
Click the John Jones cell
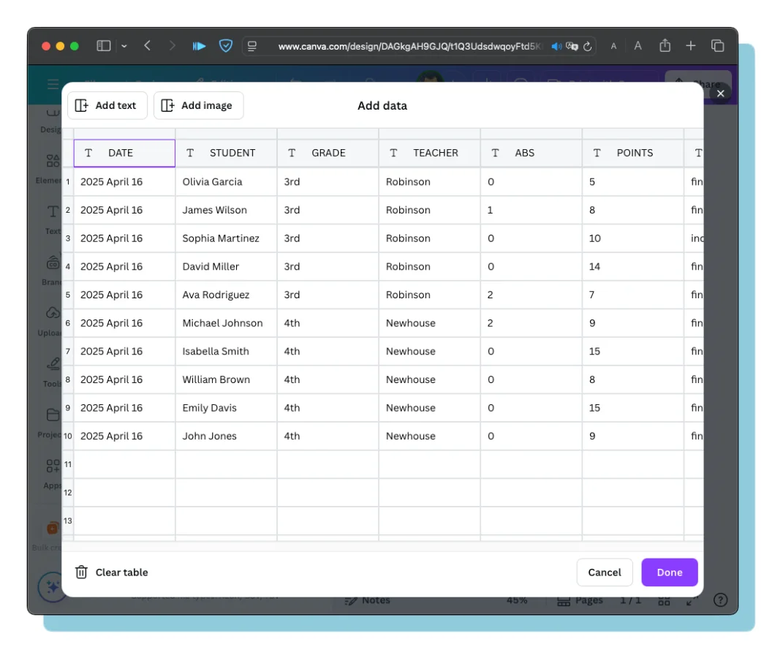click(x=226, y=436)
